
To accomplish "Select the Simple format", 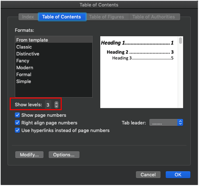I will coord(24,81).
